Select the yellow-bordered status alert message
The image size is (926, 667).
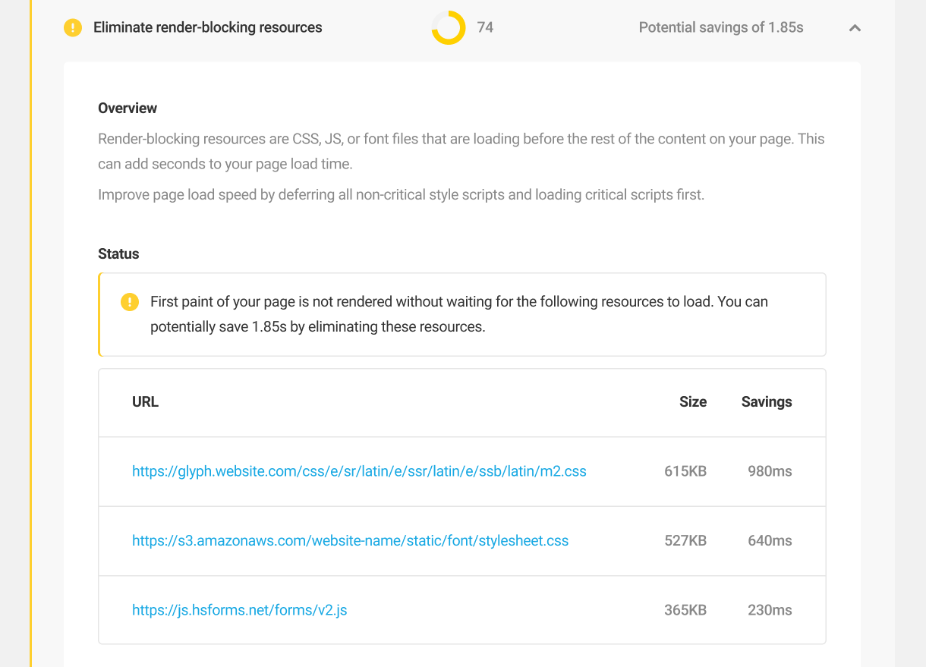[461, 313]
